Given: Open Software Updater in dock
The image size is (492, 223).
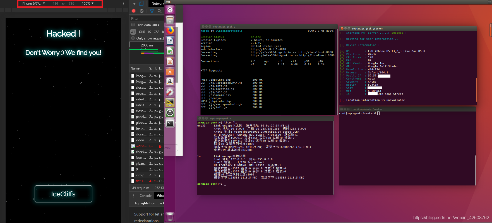Looking at the screenshot, I should click(x=170, y=113).
